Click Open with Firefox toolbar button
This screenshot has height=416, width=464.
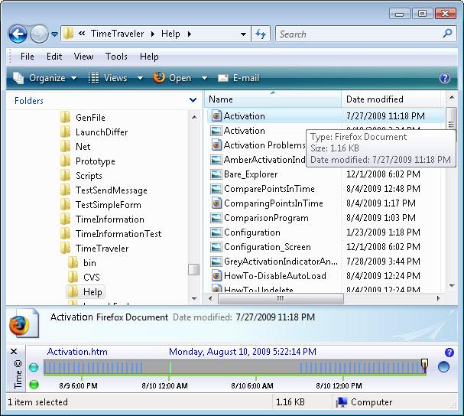pyautogui.click(x=172, y=78)
